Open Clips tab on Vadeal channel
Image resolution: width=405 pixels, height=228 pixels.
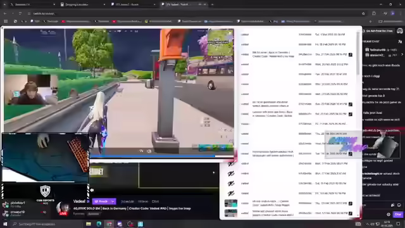pyautogui.click(x=155, y=201)
